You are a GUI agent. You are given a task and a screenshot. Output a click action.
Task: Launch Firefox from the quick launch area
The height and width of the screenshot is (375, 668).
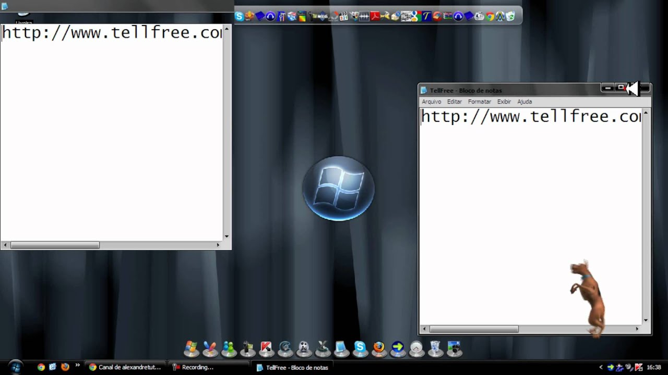tap(65, 367)
